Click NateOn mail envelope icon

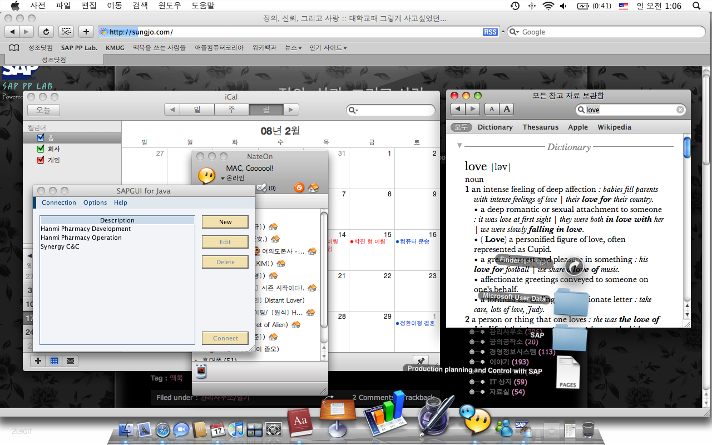(262, 188)
